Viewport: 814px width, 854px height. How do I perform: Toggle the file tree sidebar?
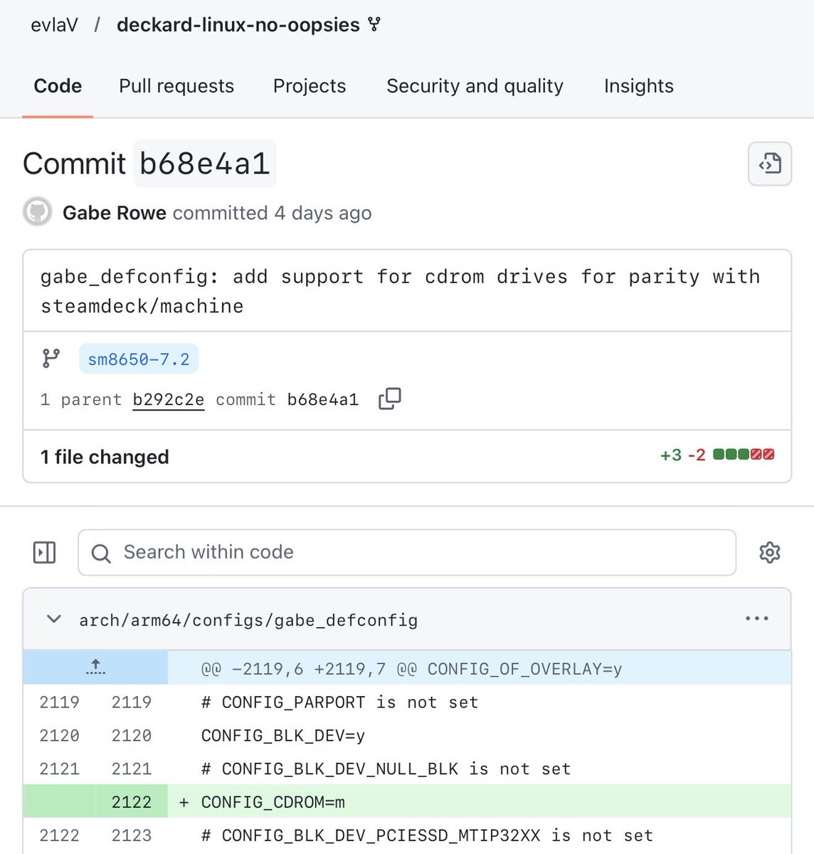click(x=45, y=552)
